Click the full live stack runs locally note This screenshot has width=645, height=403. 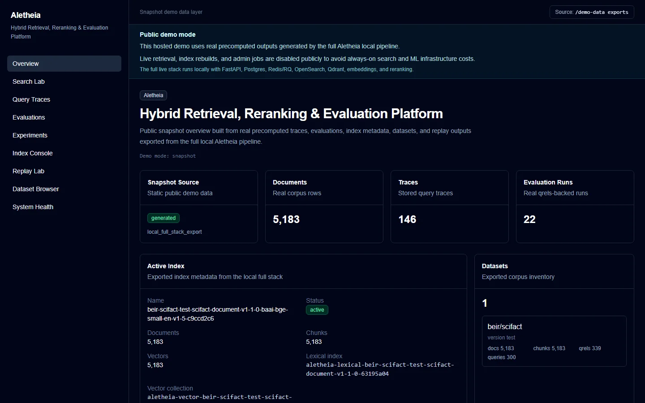(x=276, y=69)
